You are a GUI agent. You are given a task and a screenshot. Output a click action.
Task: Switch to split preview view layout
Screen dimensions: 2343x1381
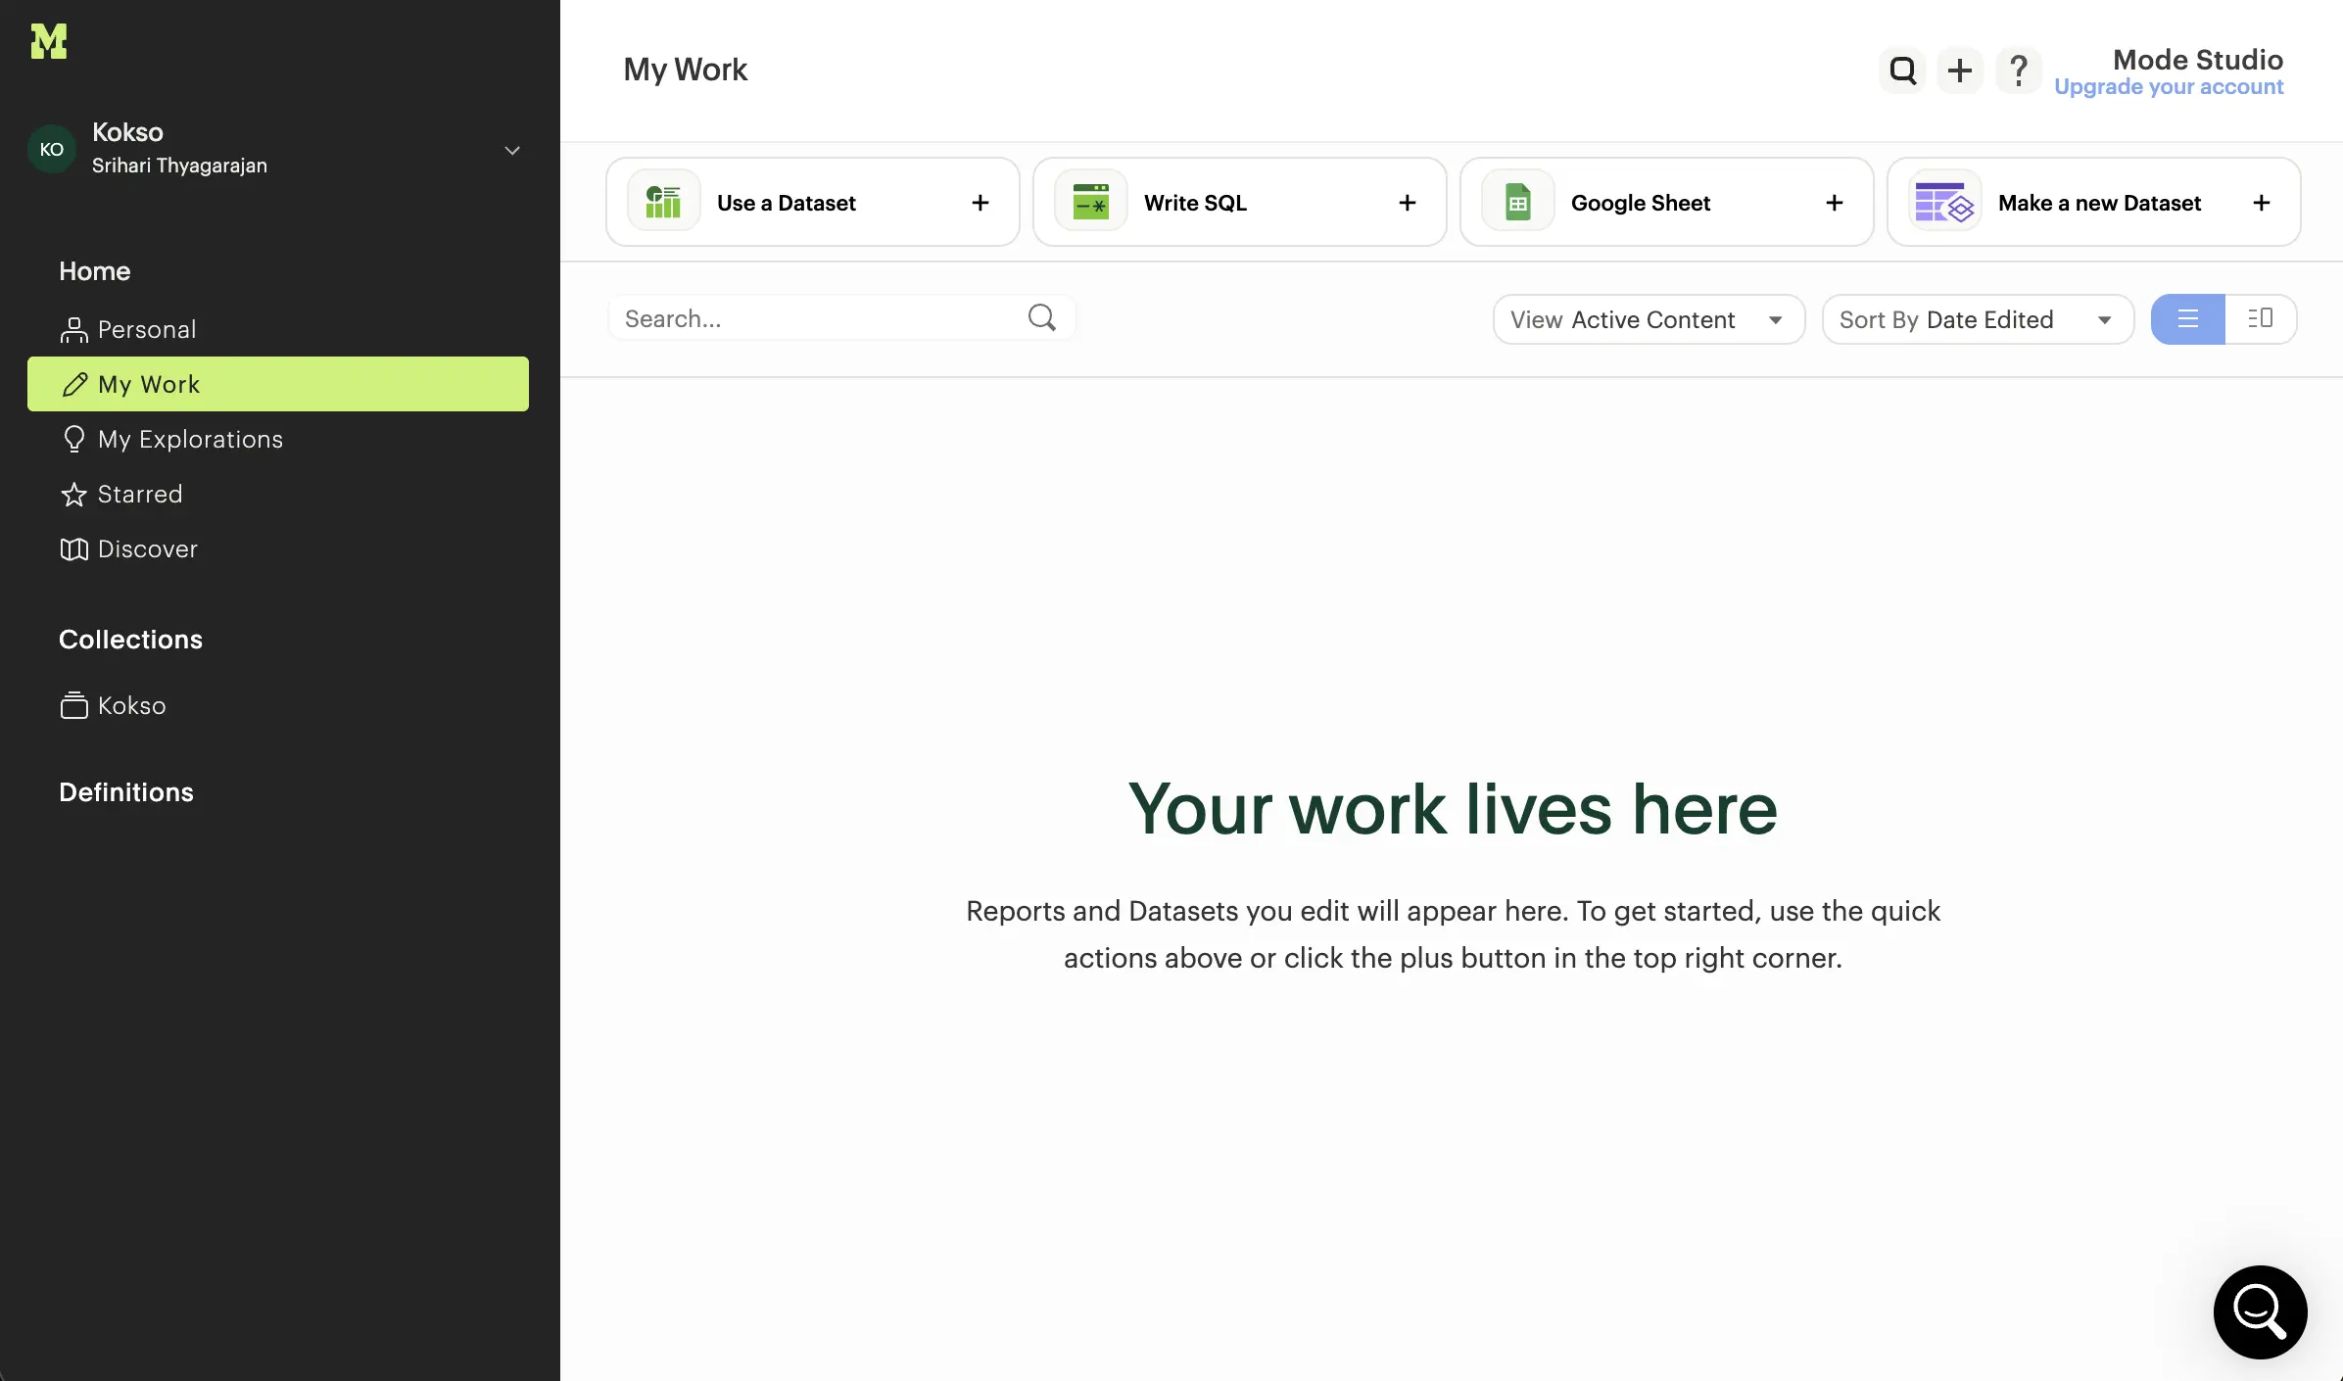click(x=2261, y=319)
